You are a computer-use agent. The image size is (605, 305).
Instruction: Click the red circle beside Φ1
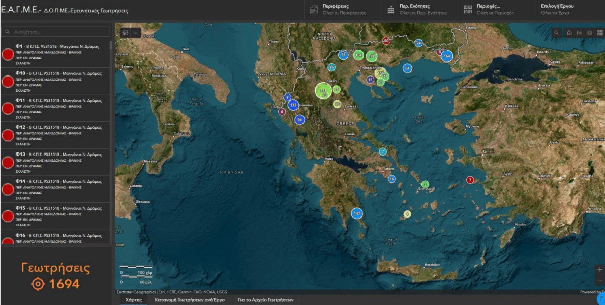(x=8, y=54)
